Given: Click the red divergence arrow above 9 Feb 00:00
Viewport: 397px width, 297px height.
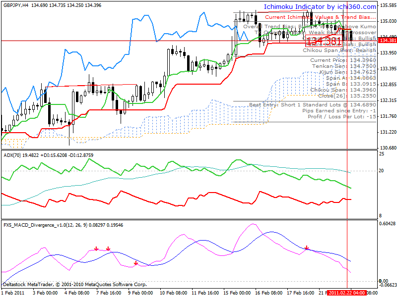Looking at the screenshot, I should (136, 263).
